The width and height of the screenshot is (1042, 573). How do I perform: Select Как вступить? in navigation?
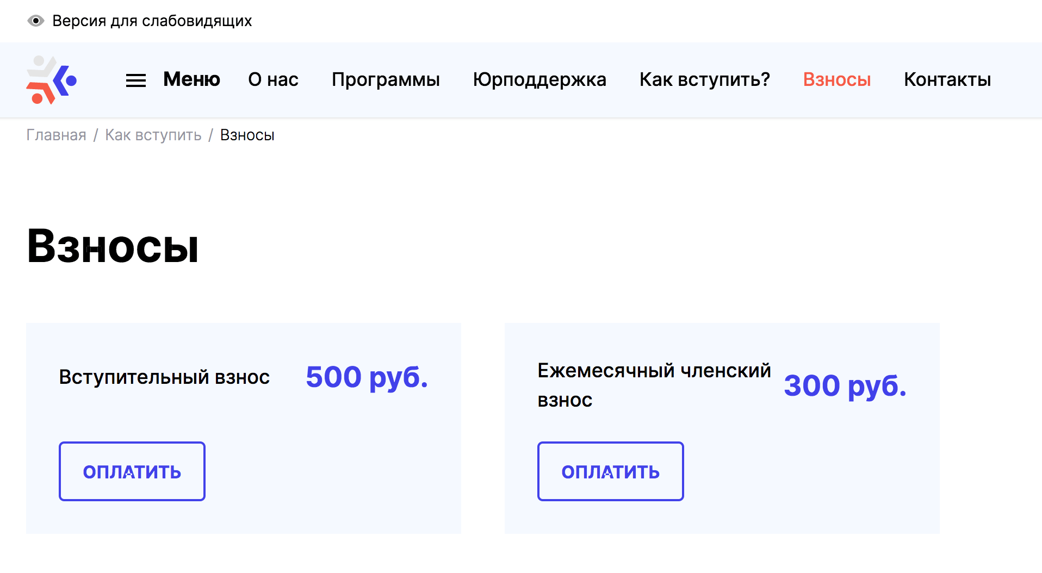pos(705,79)
